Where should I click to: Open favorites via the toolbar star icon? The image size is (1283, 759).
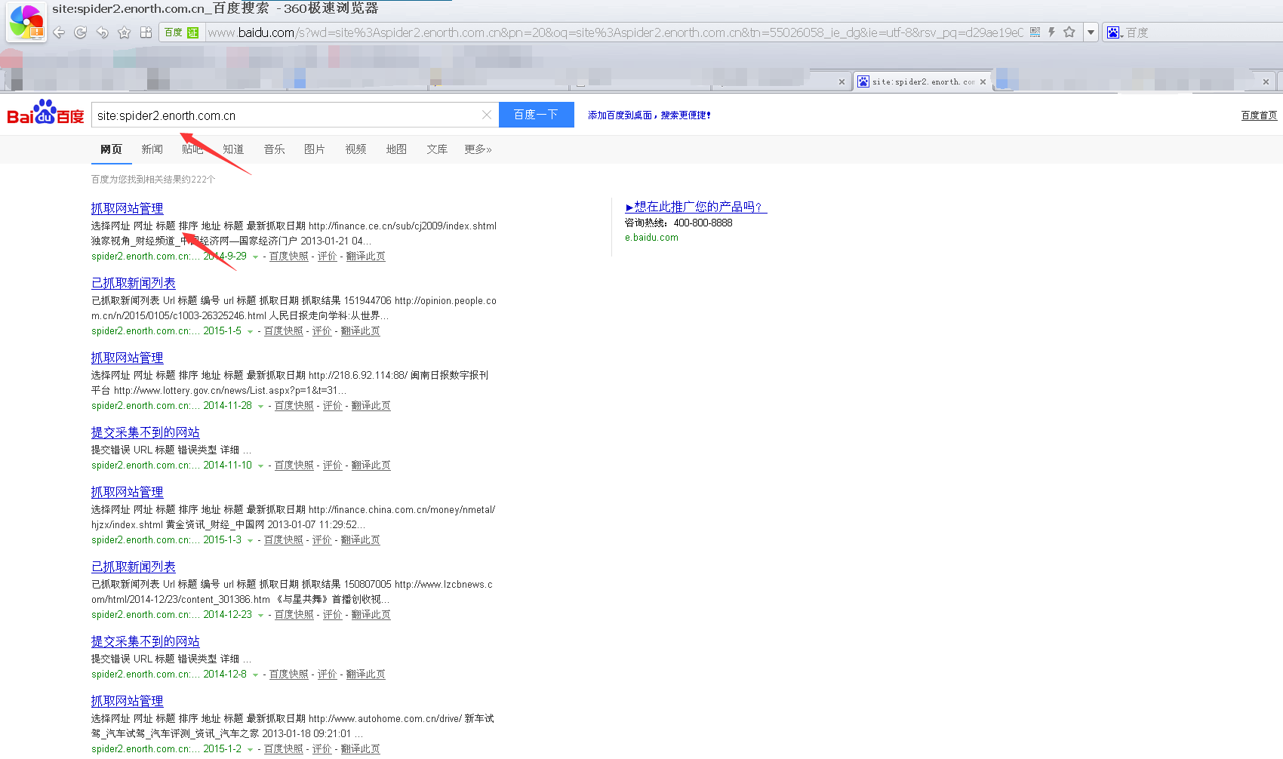[x=125, y=32]
